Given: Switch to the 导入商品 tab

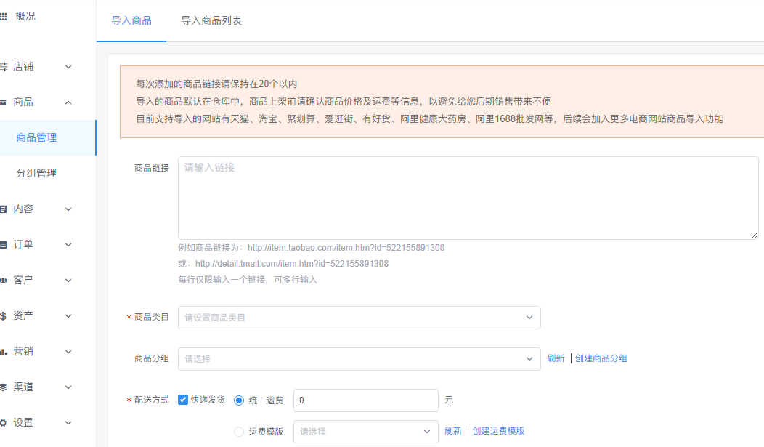Looking at the screenshot, I should click(x=131, y=20).
